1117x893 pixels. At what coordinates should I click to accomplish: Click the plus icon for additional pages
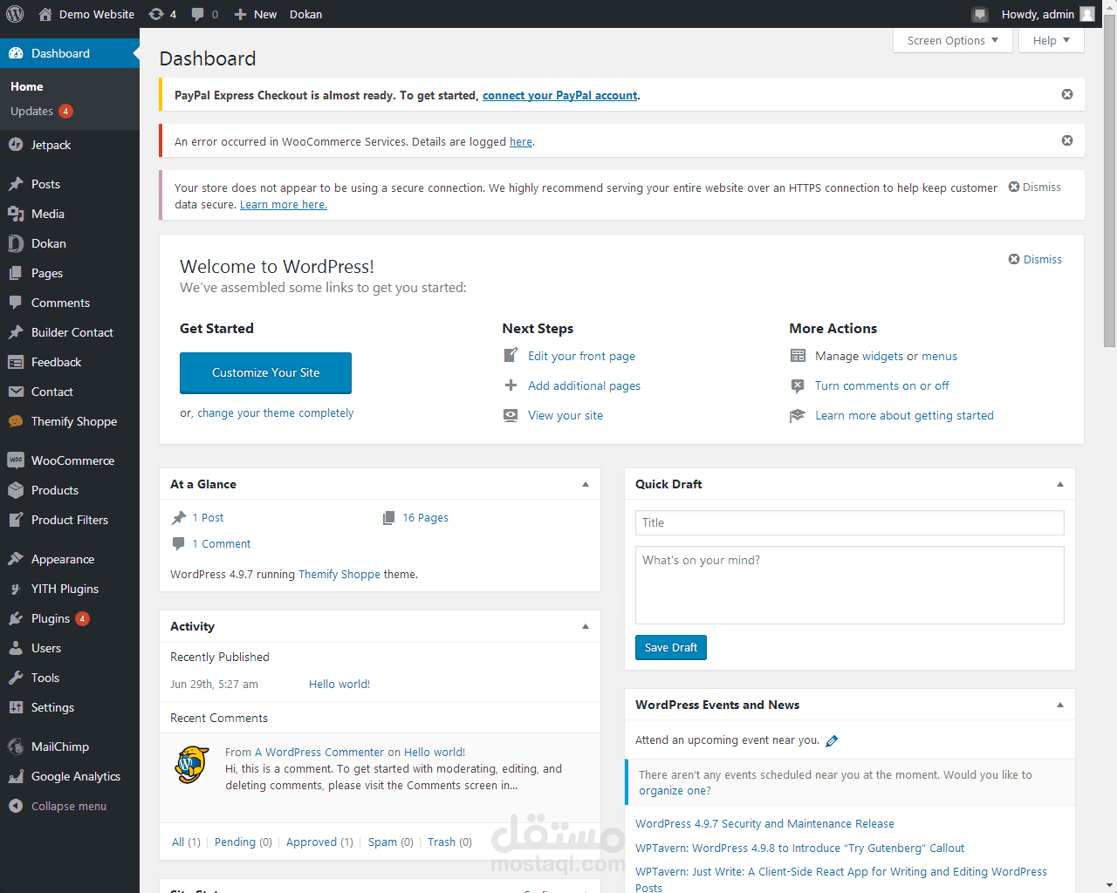pyautogui.click(x=511, y=385)
